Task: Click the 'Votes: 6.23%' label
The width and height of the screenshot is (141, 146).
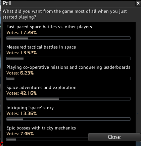Action: coord(20,73)
